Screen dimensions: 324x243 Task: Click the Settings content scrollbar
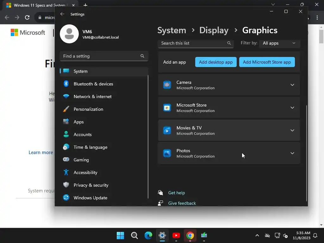306,153
